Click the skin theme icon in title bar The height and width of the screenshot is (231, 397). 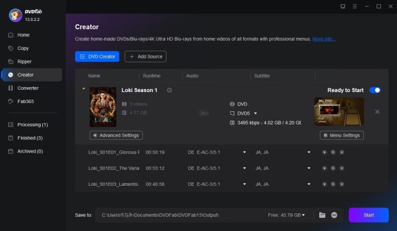pos(342,6)
